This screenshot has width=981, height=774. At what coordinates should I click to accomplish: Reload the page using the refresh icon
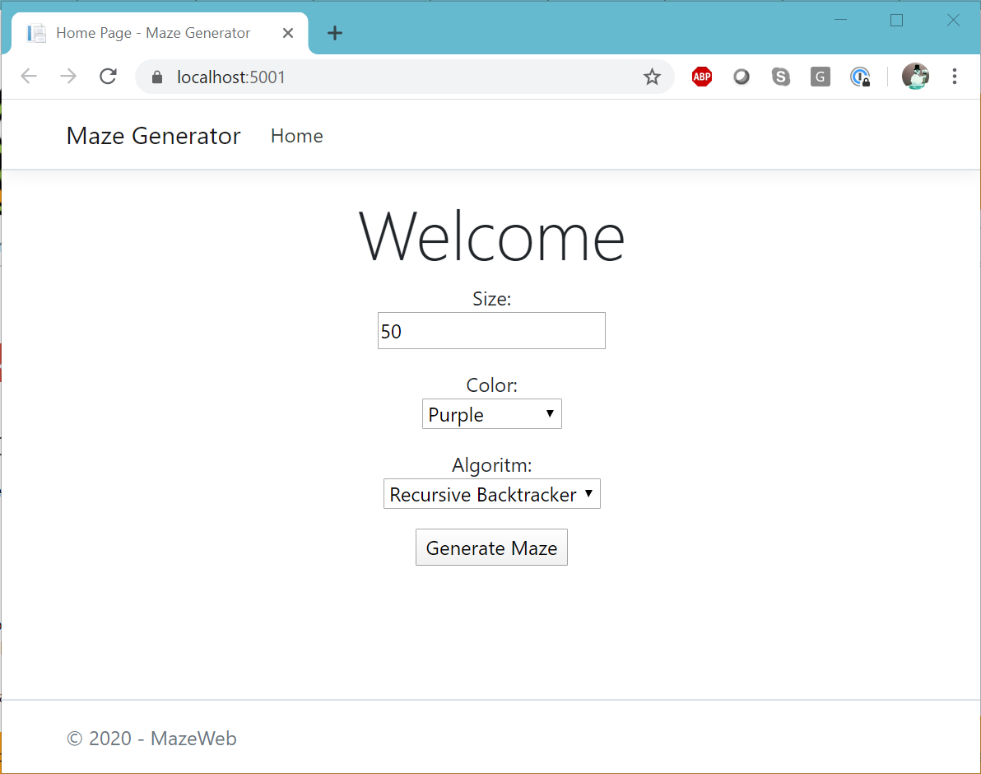(x=108, y=76)
